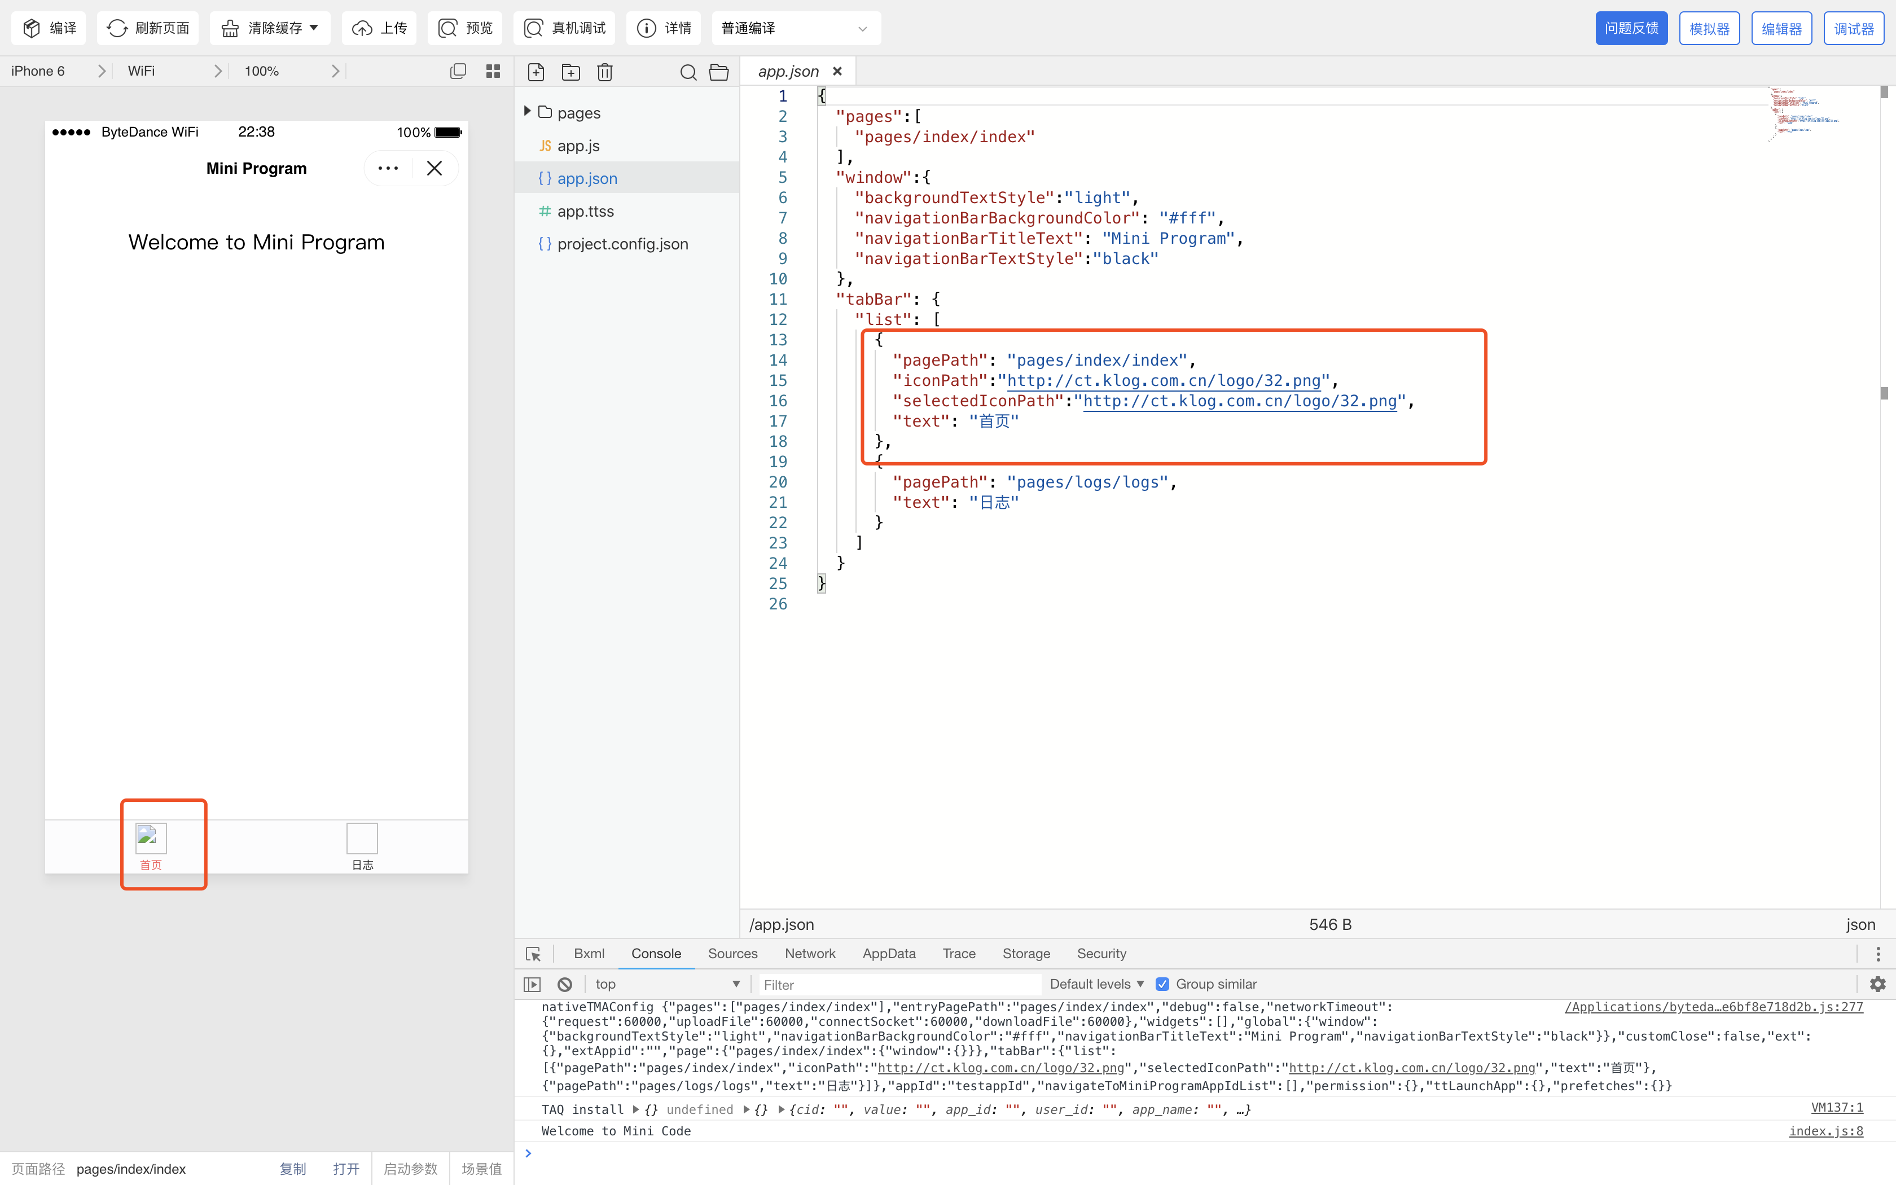Open the 详情 details info button
1896x1185 pixels.
tap(664, 28)
